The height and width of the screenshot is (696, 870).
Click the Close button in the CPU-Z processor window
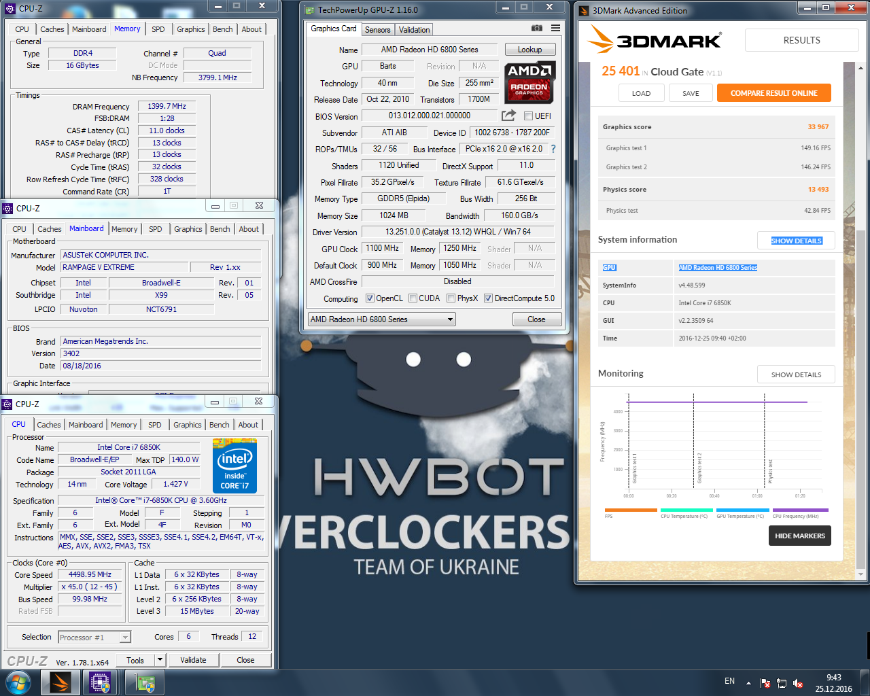pyautogui.click(x=245, y=660)
